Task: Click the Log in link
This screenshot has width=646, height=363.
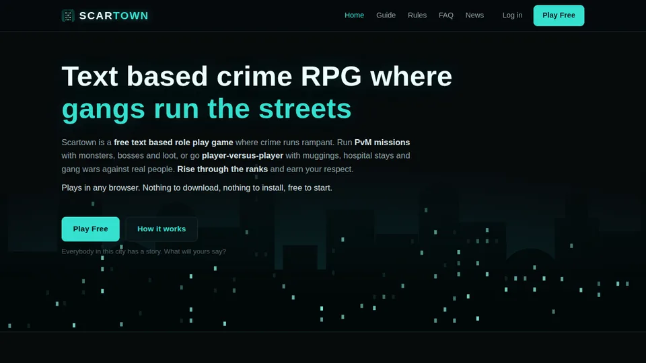Action: click(512, 15)
